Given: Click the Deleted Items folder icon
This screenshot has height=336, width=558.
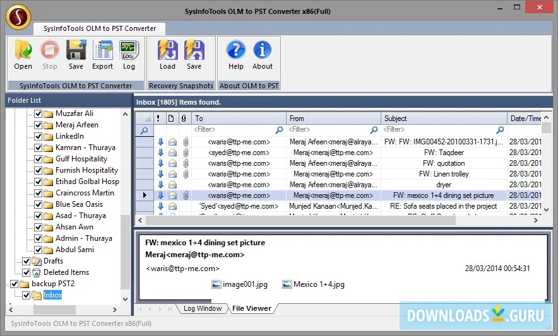Looking at the screenshot, I should pos(37,273).
